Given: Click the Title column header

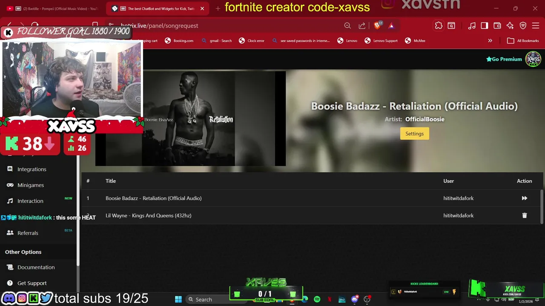Looking at the screenshot, I should [111, 181].
